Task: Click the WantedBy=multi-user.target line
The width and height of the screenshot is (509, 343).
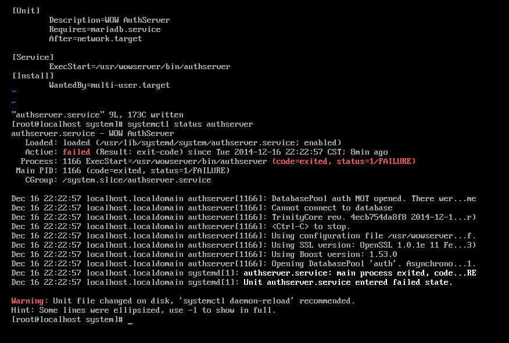Action: coord(109,85)
